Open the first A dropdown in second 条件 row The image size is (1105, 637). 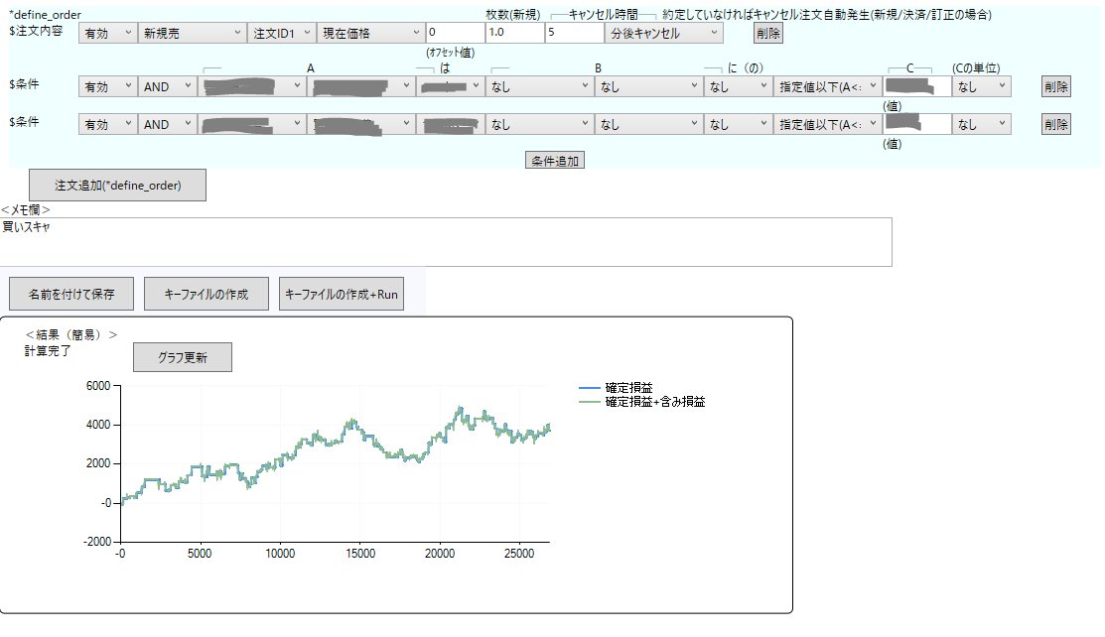(x=251, y=124)
